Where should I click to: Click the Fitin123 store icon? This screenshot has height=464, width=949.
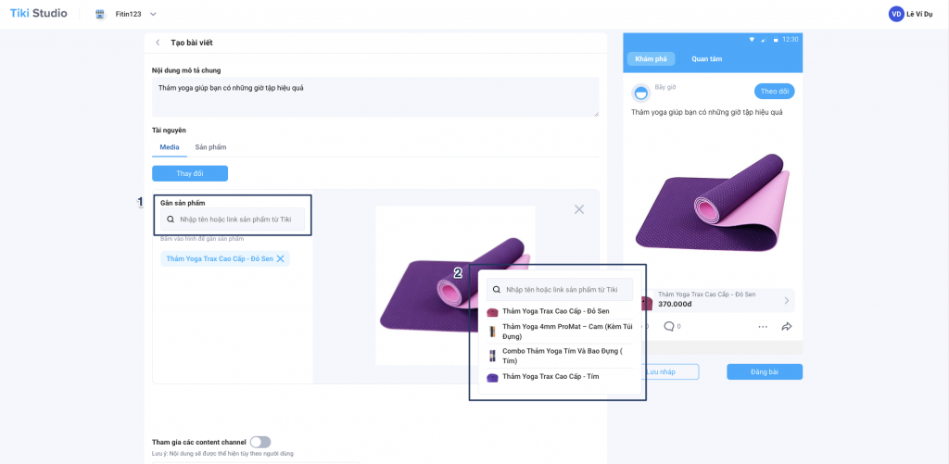tap(100, 14)
